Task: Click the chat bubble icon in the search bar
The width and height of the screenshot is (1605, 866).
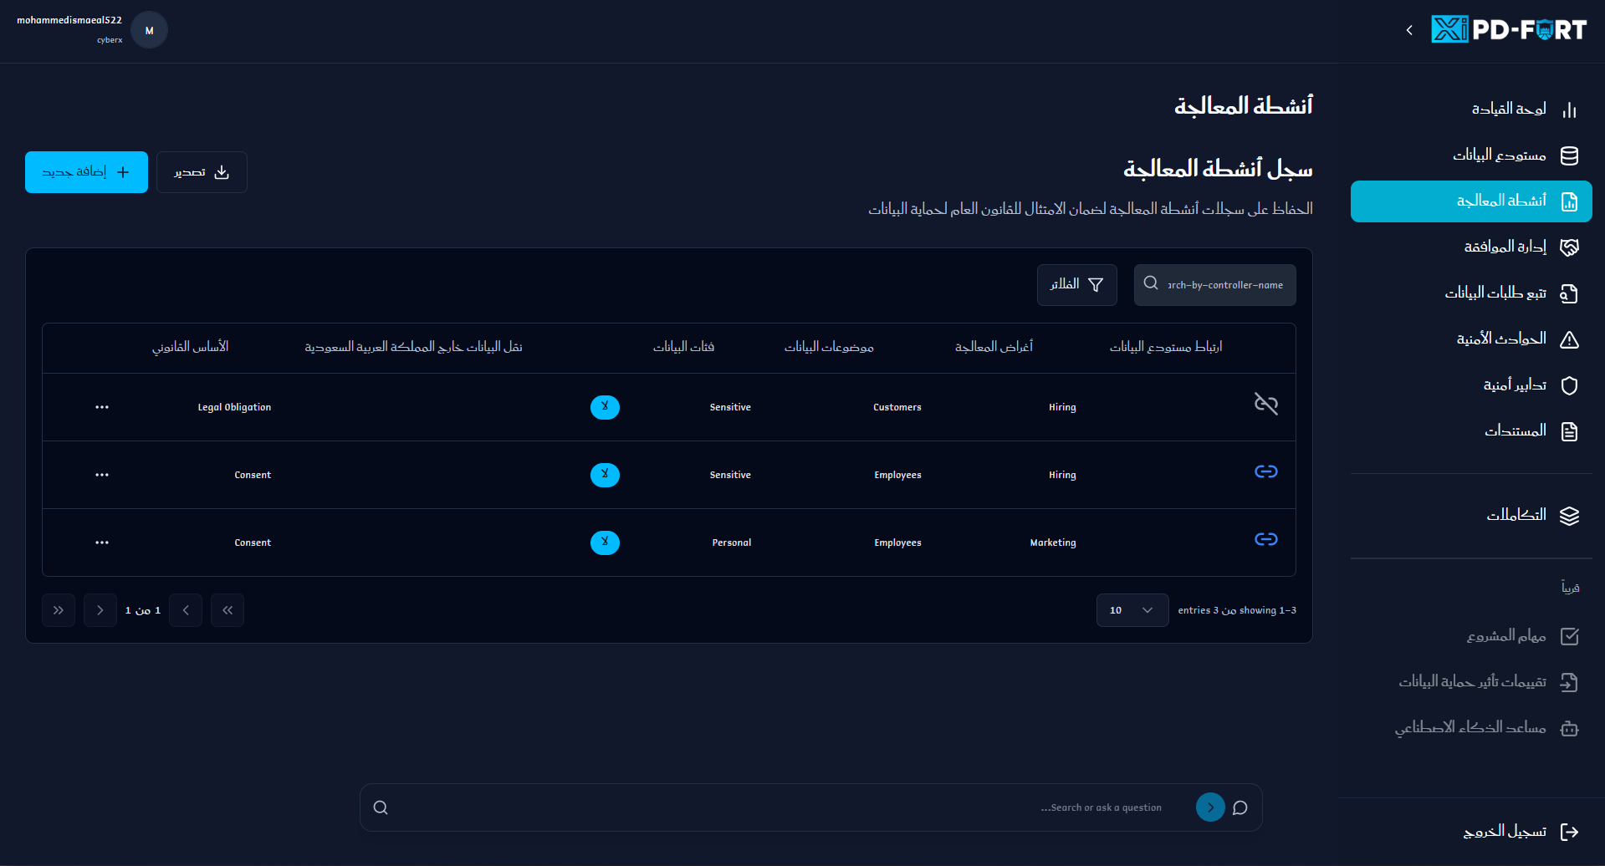Action: pyautogui.click(x=1240, y=807)
